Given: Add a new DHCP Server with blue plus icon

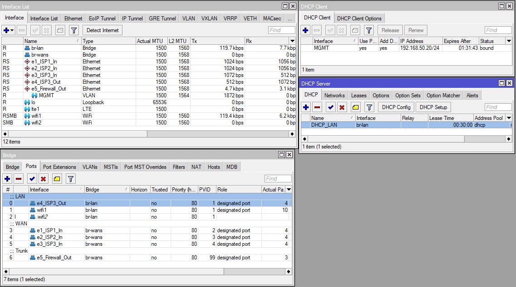Looking at the screenshot, I should [306, 107].
